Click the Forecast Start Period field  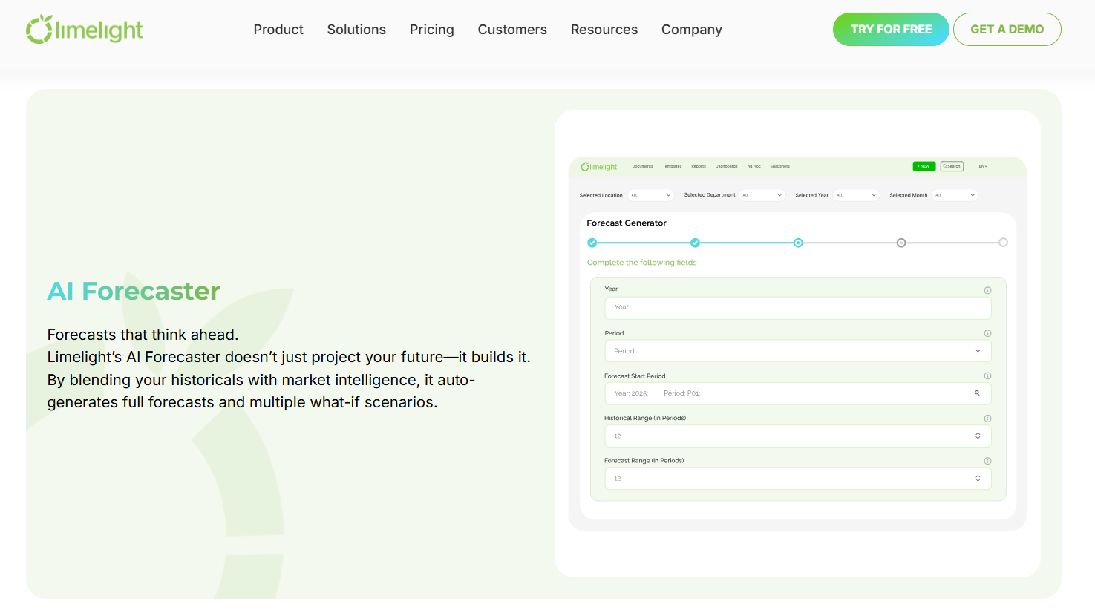click(x=798, y=393)
